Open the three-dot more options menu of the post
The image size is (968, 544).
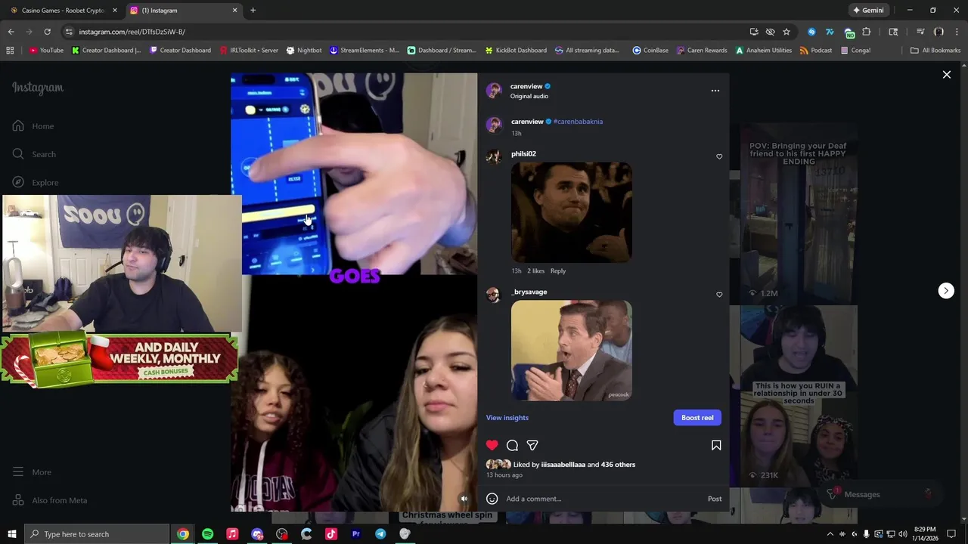715,91
